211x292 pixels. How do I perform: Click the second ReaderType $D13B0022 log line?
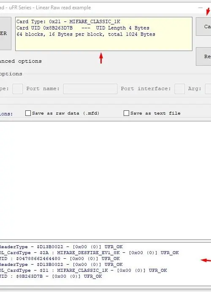click(x=61, y=265)
